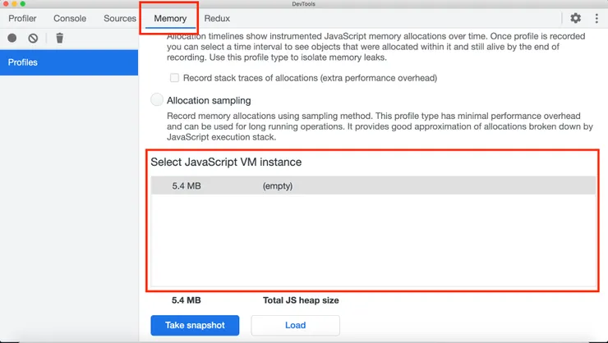
Task: Switch to the Redux tab
Action: 217,18
